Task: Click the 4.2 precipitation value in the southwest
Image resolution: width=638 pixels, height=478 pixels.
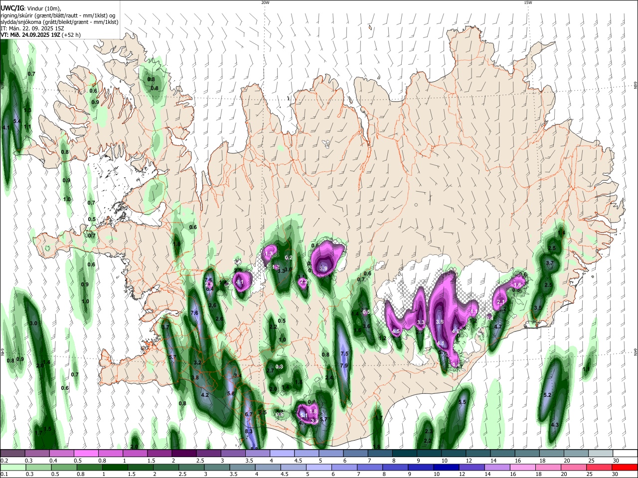Action: click(x=205, y=395)
